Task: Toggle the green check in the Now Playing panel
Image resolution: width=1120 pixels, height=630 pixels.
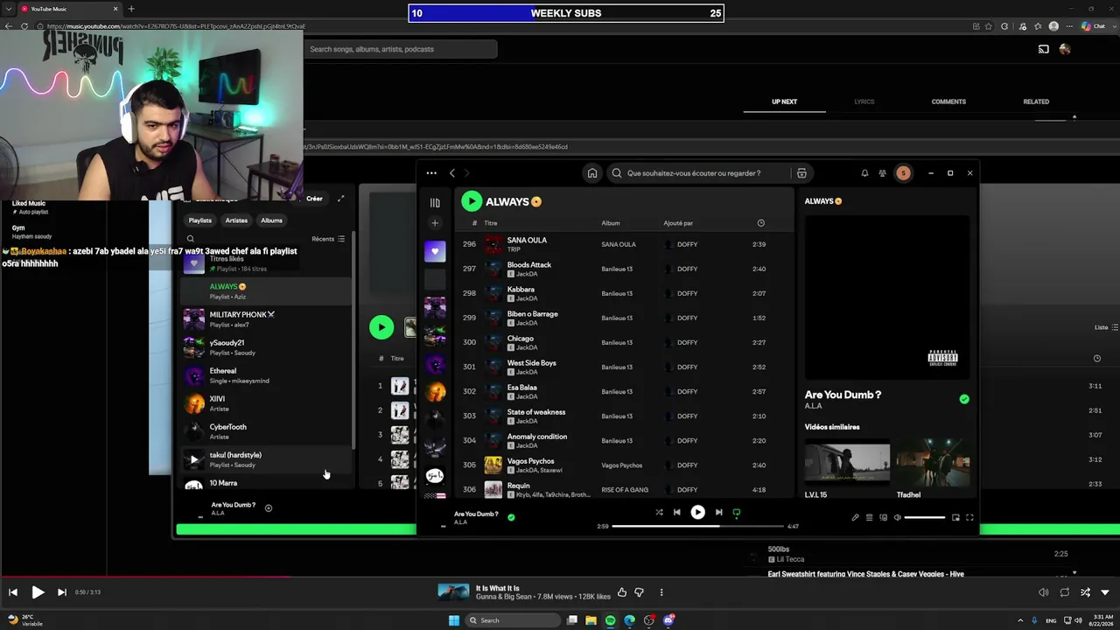Action: (964, 399)
